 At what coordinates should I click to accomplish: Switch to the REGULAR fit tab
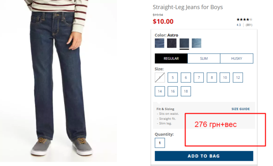[x=171, y=59]
